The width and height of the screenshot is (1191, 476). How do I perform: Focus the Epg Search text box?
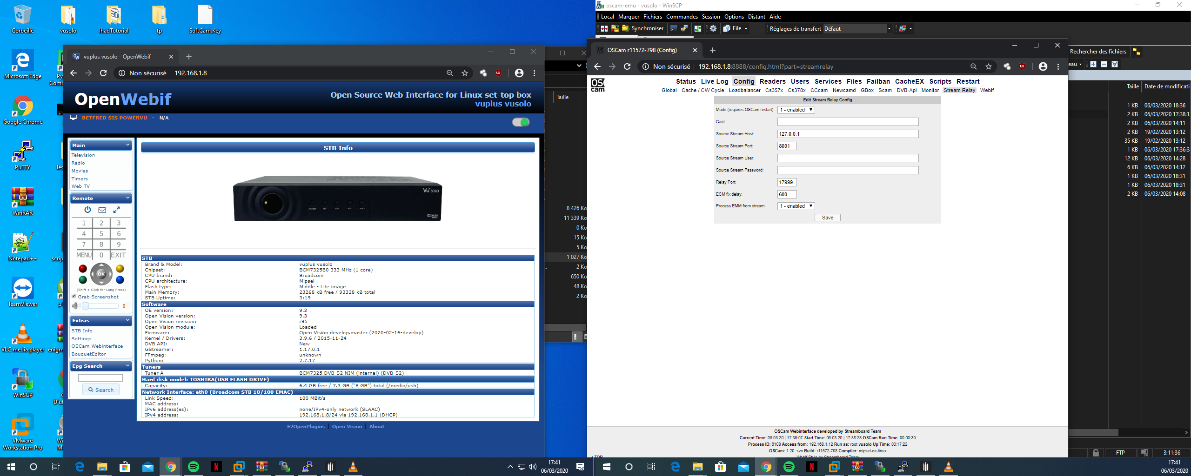(100, 378)
